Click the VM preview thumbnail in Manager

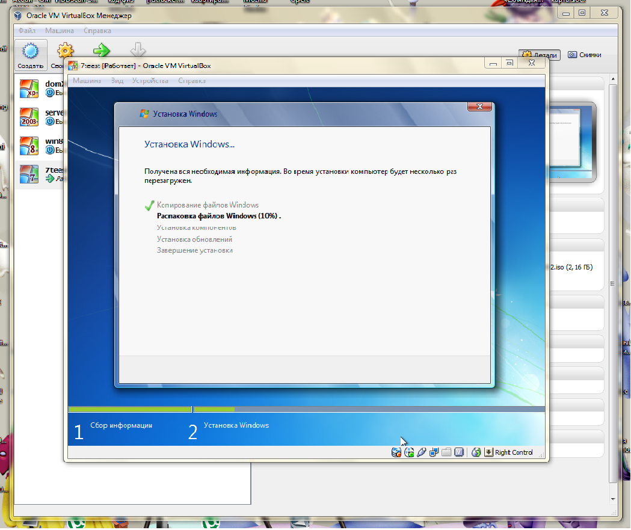point(572,141)
